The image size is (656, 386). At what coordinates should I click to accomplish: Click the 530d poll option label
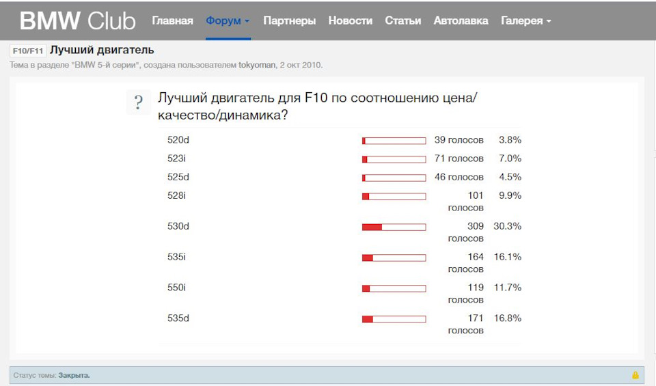pyautogui.click(x=178, y=226)
